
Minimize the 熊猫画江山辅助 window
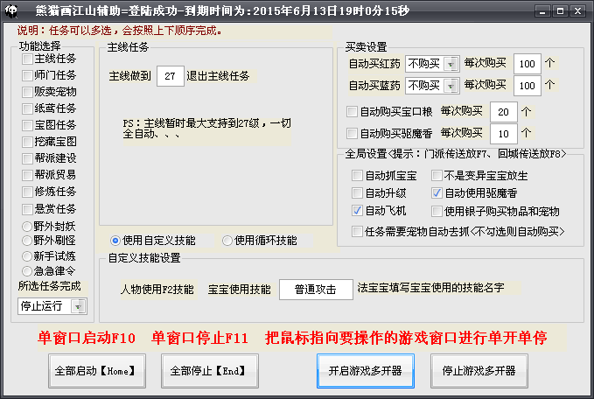click(x=542, y=11)
